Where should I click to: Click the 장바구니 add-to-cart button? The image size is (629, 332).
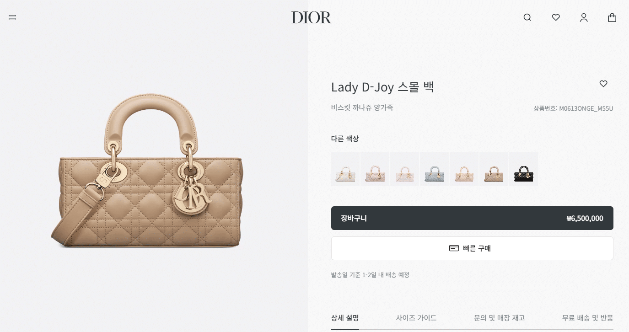(x=472, y=218)
